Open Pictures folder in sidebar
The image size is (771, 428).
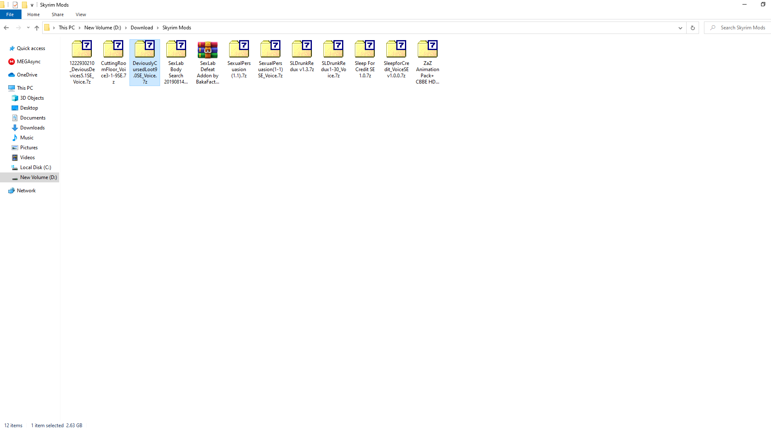[x=29, y=148]
